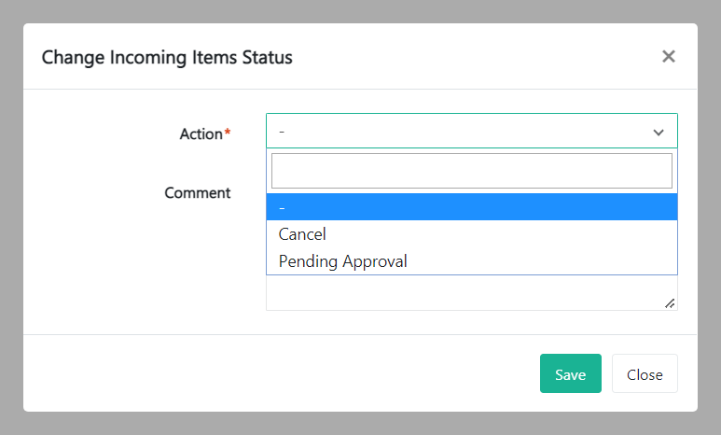Dismiss the dialog with the X icon
The height and width of the screenshot is (435, 721).
tap(668, 57)
